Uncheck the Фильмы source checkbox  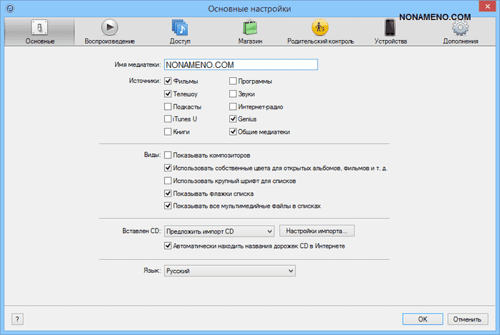[169, 81]
